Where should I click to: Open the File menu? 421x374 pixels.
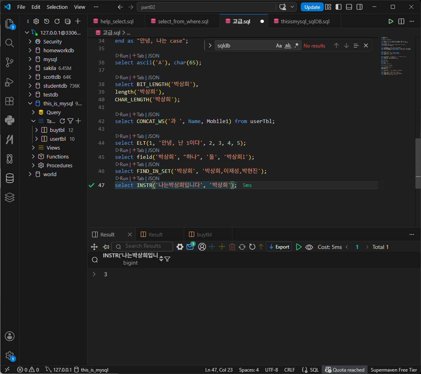(x=21, y=7)
